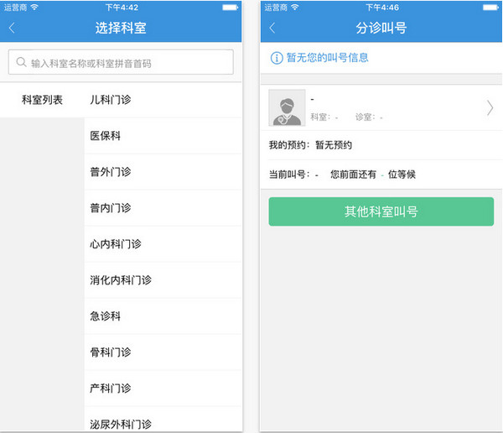This screenshot has width=503, height=433.
Task: Expand doctor details with right chevron
Action: click(490, 107)
